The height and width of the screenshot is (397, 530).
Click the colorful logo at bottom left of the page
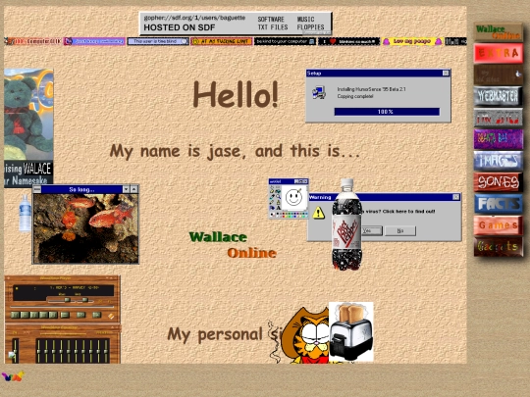[x=13, y=375]
